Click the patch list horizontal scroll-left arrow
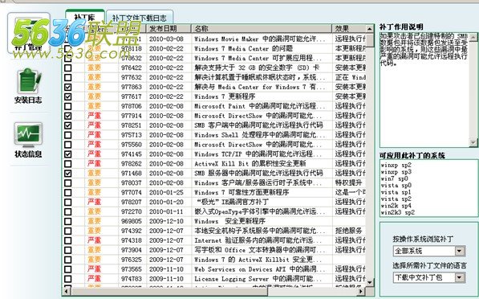479x299 pixels. pyautogui.click(x=67, y=291)
